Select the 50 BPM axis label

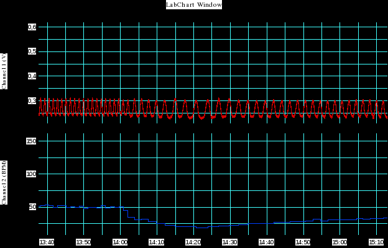pyautogui.click(x=33, y=207)
